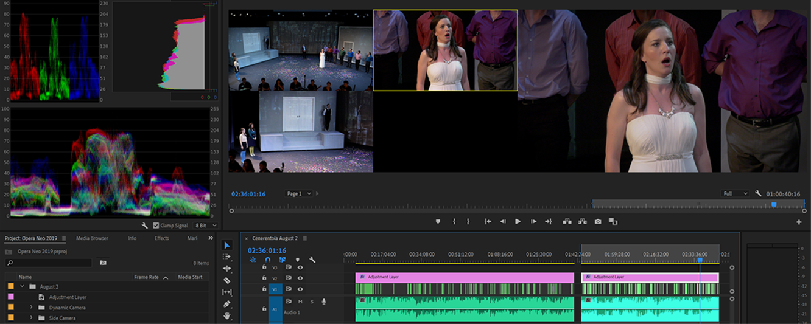Open Lumetri Scopes wrench settings
Image resolution: width=811 pixels, height=324 pixels.
coord(145,226)
